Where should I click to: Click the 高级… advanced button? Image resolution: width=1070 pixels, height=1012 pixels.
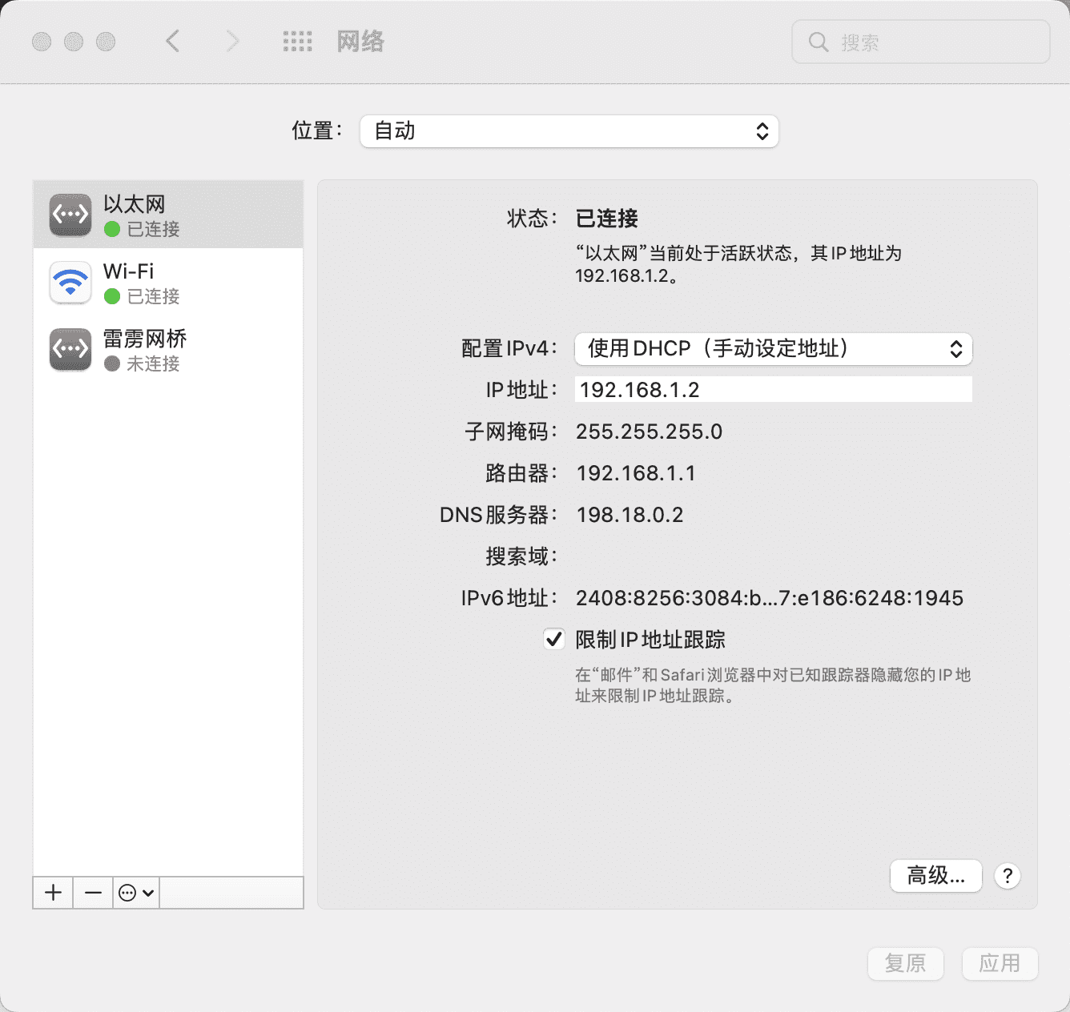tap(935, 876)
